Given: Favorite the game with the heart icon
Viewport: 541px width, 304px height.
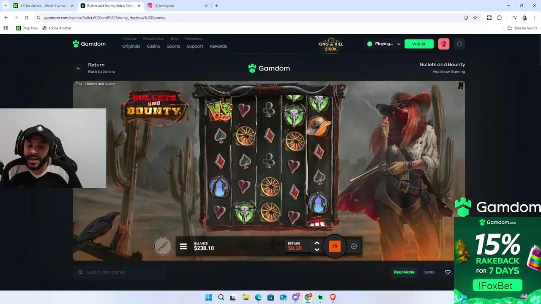Looking at the screenshot, I should [x=448, y=272].
